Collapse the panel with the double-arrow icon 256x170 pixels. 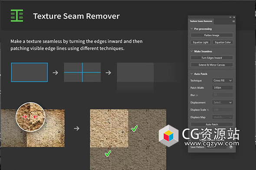[230, 17]
